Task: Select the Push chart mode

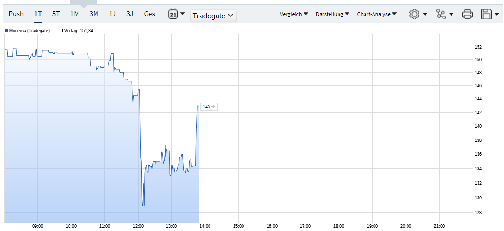Action: (x=16, y=14)
